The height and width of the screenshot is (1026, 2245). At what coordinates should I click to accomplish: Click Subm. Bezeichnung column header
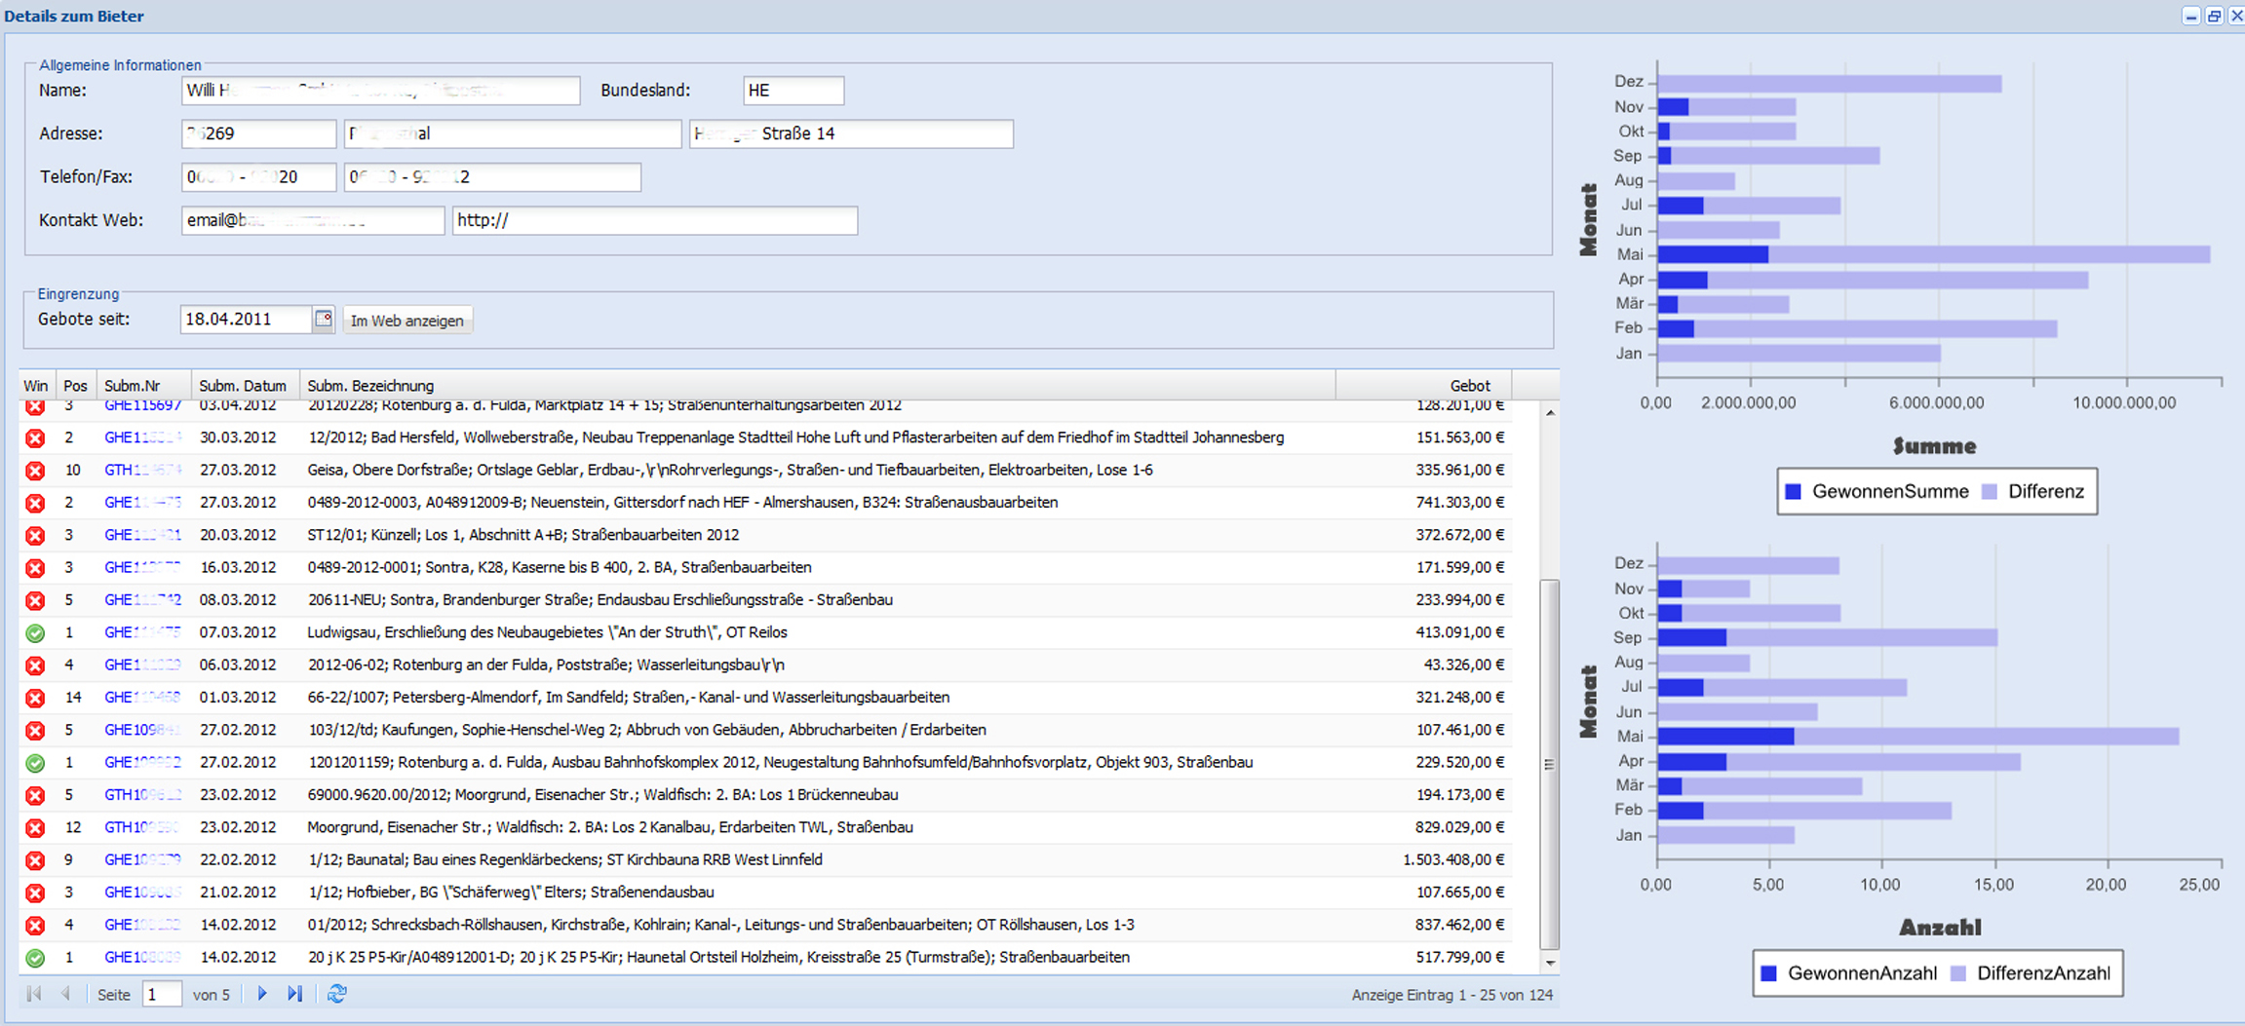tap(370, 386)
